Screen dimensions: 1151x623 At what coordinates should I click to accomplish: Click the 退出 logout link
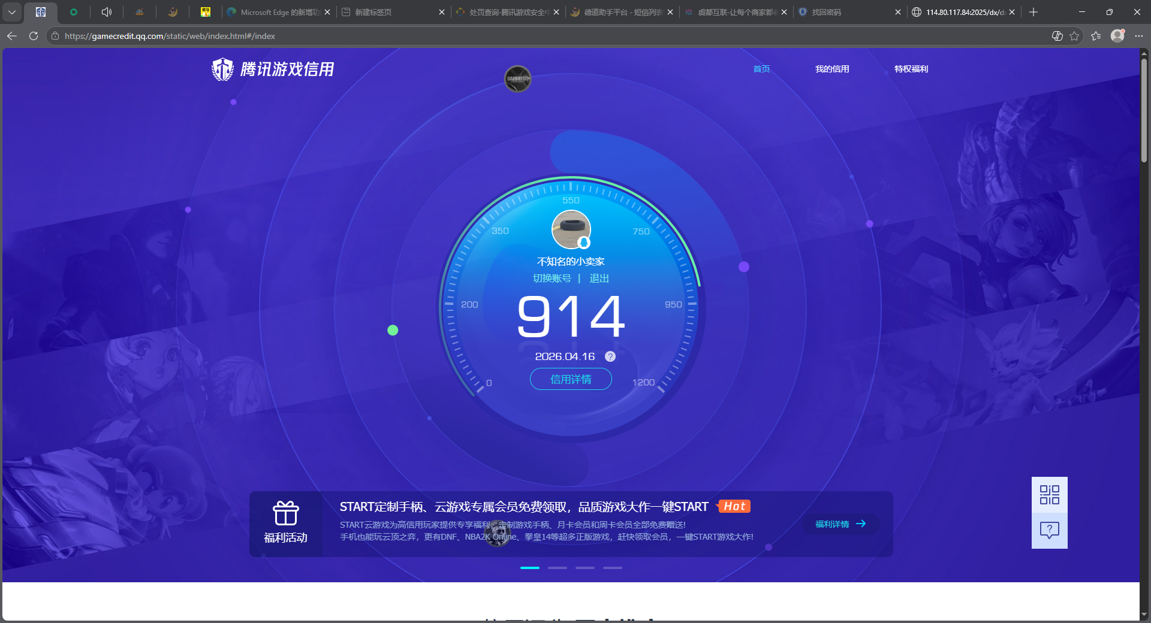(599, 278)
